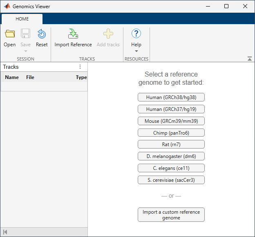This screenshot has width=255, height=237.
Task: Select Human (GRCh38/hg38) reference genome
Action: tap(171, 97)
